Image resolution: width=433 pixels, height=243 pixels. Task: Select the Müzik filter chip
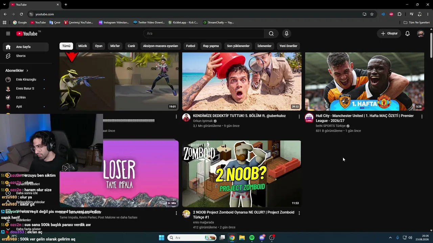click(x=83, y=46)
